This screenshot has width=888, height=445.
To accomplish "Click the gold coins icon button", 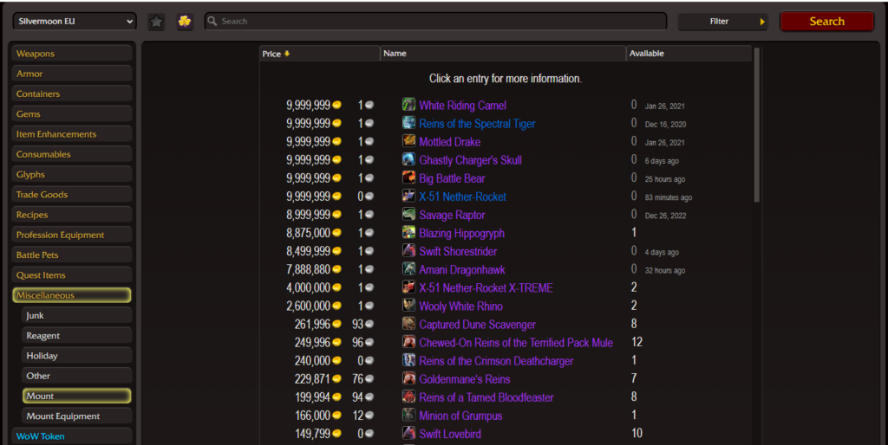I will click(x=185, y=22).
